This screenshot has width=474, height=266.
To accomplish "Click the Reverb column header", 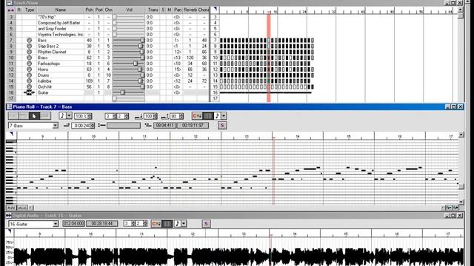I will pos(190,10).
